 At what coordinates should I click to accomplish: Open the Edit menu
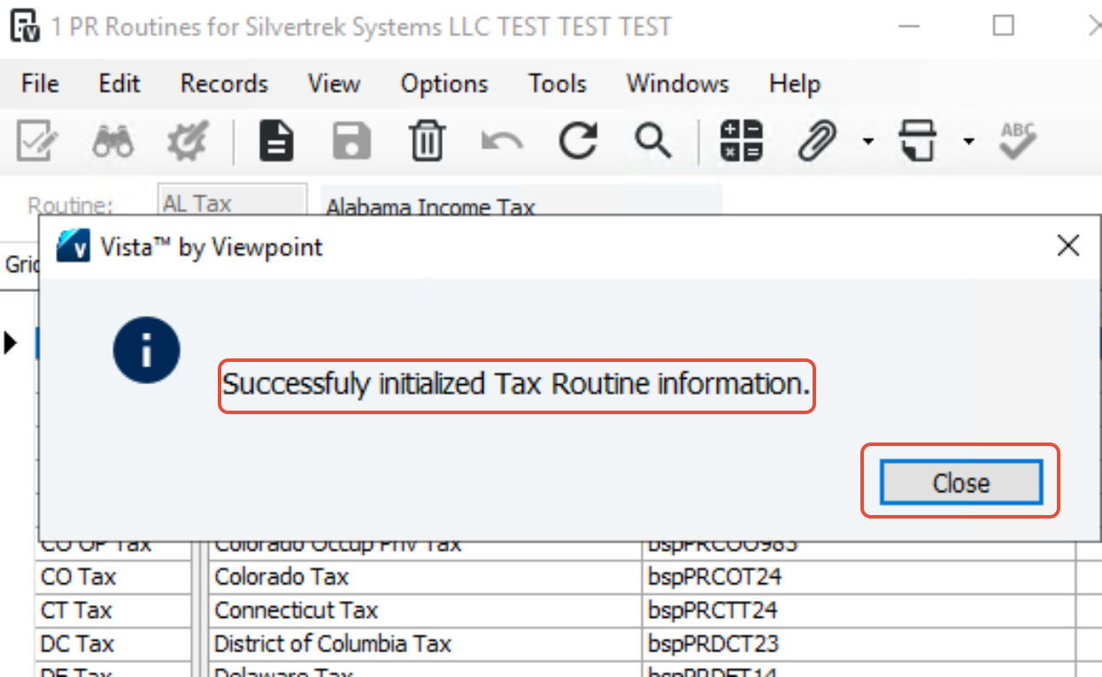click(119, 84)
